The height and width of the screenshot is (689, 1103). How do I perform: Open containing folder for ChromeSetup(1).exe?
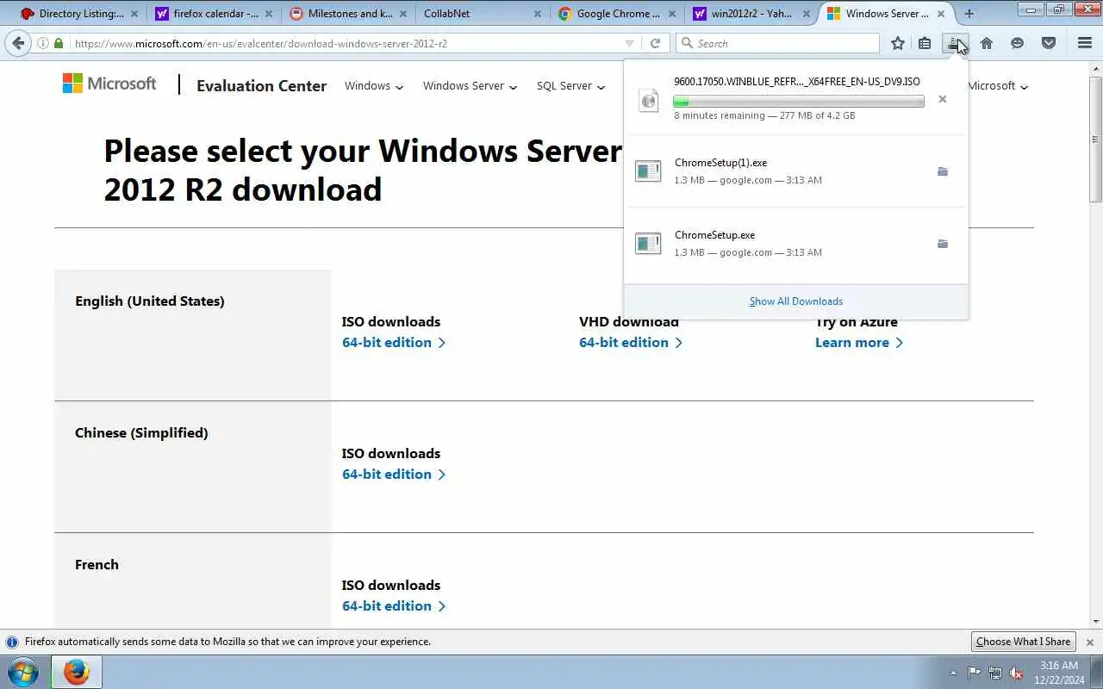click(943, 171)
